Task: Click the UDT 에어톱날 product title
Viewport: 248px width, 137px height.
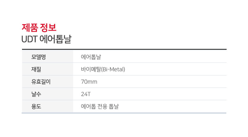Action: [46, 39]
